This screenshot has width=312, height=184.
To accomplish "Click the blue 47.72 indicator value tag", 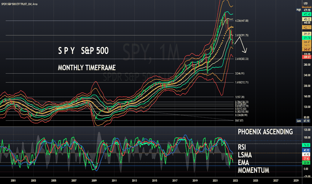I will pos(306,150).
